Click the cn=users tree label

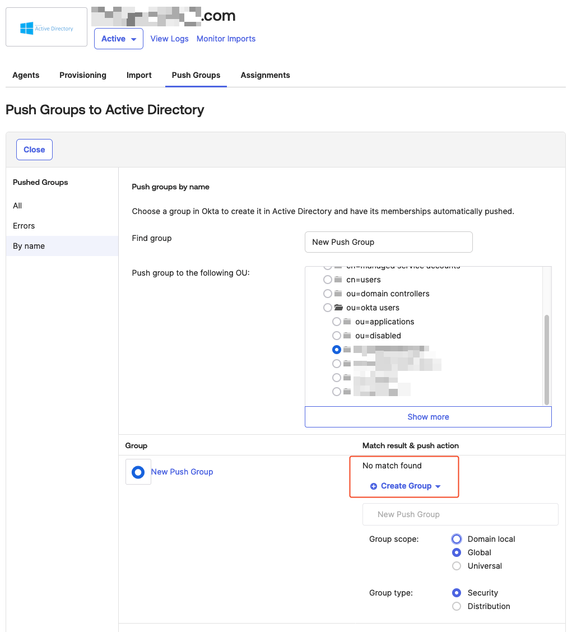pos(364,280)
